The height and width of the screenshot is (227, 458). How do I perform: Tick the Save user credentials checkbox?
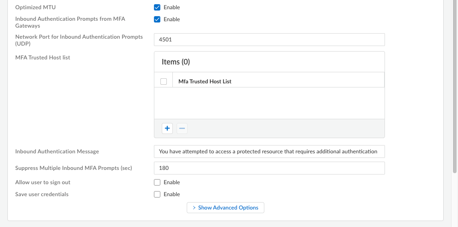(x=157, y=194)
